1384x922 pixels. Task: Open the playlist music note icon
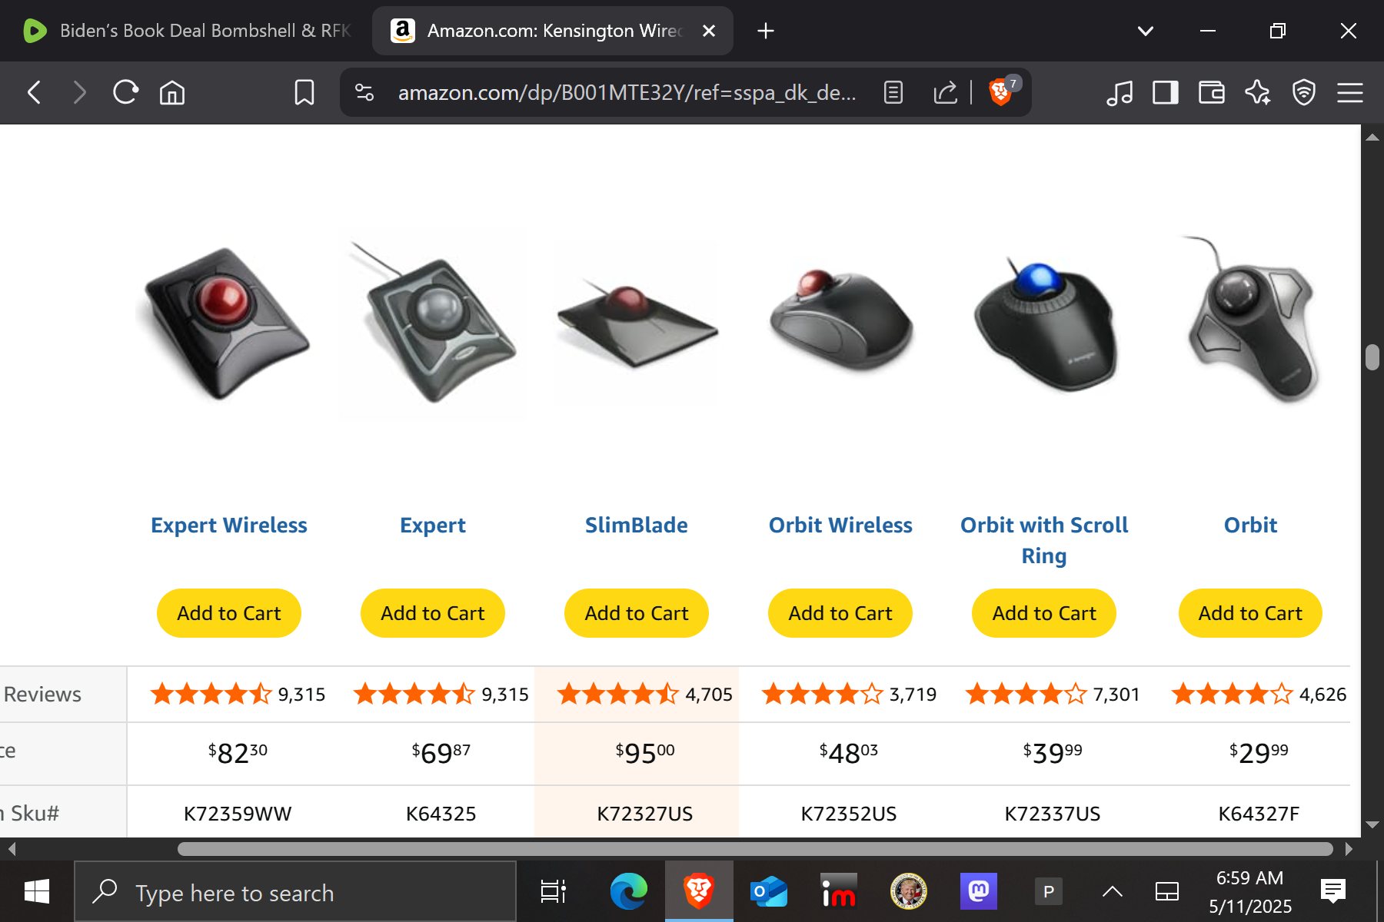[x=1120, y=92]
